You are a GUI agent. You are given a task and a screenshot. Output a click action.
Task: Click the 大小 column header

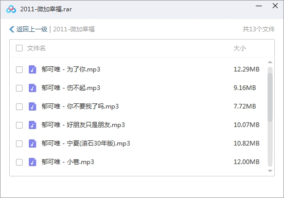(x=239, y=48)
